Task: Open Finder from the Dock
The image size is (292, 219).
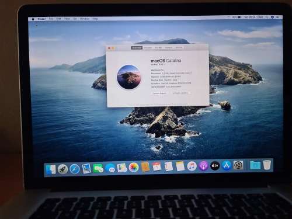Action: point(51,169)
